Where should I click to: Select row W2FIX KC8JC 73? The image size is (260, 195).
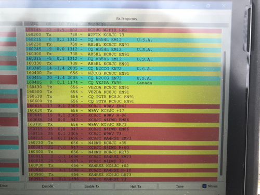click(x=123, y=35)
